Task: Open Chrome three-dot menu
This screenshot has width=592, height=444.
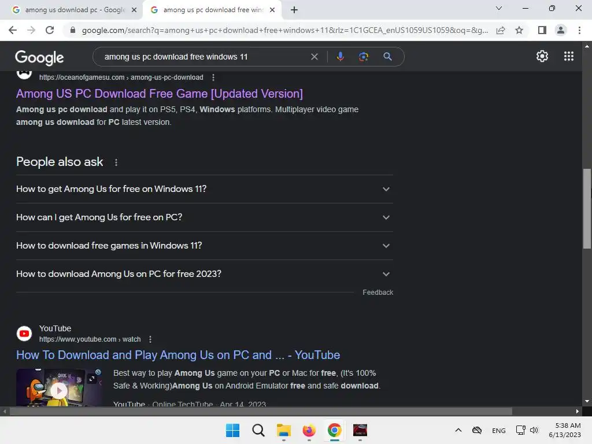Action: (x=579, y=30)
